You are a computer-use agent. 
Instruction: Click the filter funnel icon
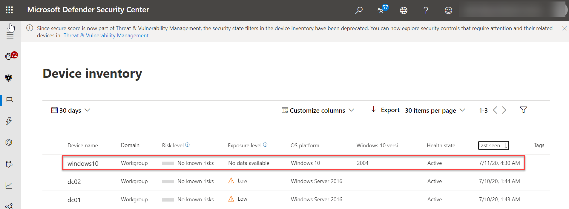pos(523,110)
